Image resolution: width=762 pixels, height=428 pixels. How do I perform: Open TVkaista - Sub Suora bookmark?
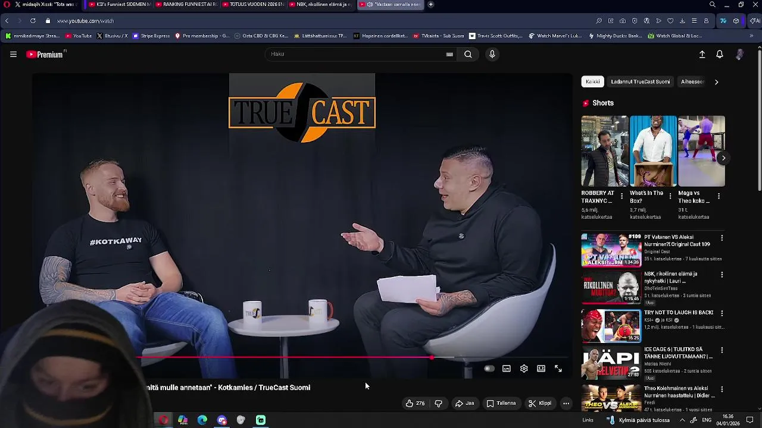[438, 36]
